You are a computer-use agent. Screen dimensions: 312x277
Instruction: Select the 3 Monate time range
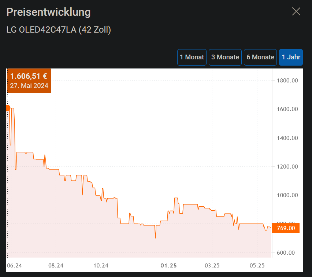click(x=225, y=57)
